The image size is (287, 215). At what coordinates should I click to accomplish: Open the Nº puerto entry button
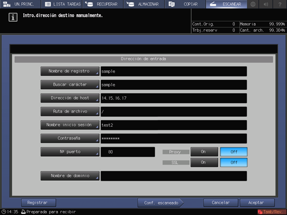(x=70, y=152)
